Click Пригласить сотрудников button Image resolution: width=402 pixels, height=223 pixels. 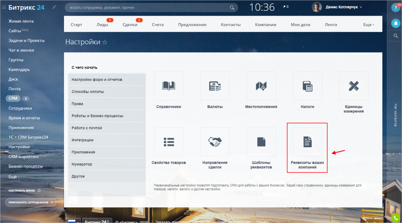31,202
